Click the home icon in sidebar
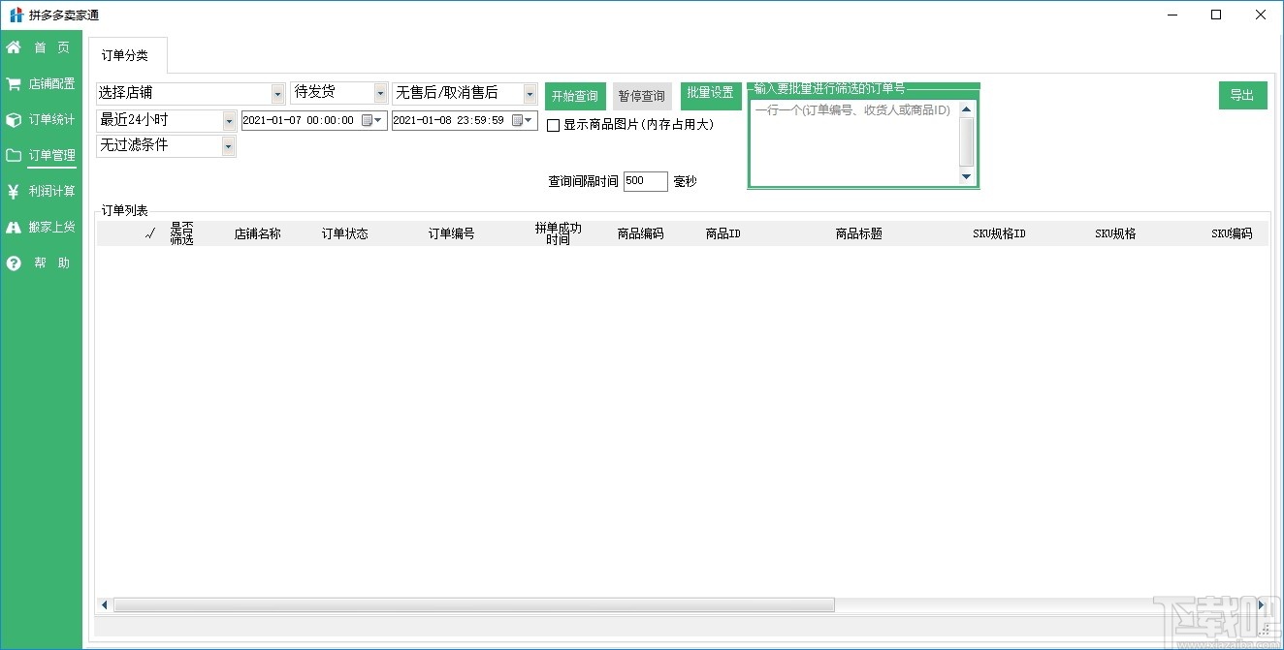This screenshot has height=650, width=1284. [14, 47]
